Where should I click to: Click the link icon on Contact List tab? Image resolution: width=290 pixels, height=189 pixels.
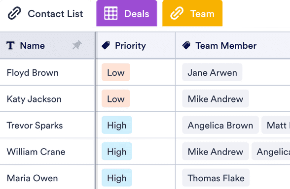click(14, 13)
